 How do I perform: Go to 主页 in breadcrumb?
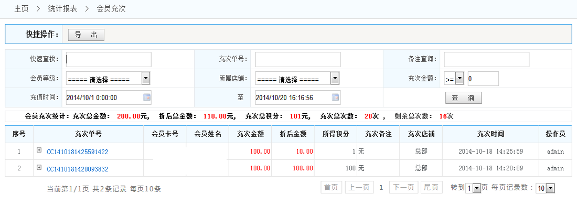tap(22, 9)
